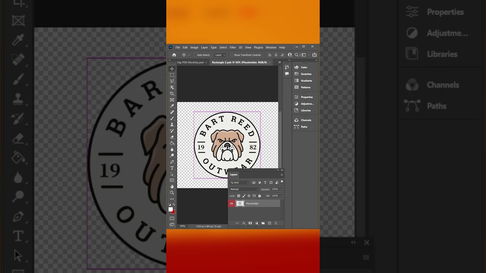Click the Home icon in options bar
The image size is (486, 273).
[x=174, y=55]
